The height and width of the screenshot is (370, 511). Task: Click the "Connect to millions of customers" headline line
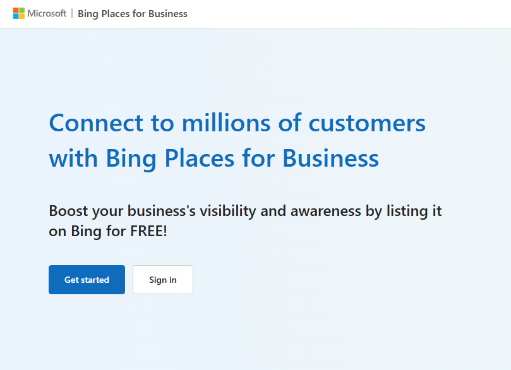point(237,122)
